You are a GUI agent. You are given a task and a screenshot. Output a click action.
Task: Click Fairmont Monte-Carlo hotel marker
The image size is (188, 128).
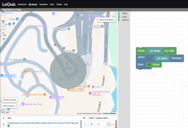(90, 93)
